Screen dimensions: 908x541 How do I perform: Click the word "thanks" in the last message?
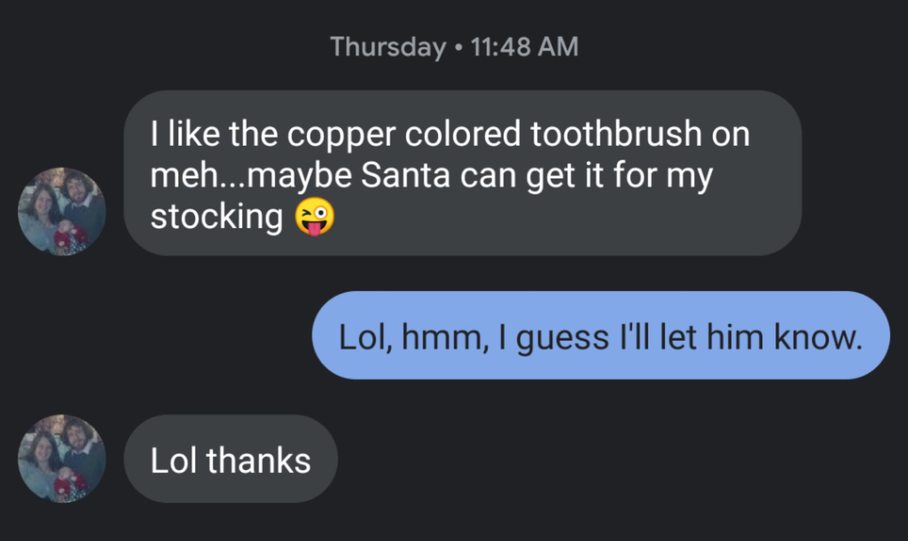[x=258, y=460]
